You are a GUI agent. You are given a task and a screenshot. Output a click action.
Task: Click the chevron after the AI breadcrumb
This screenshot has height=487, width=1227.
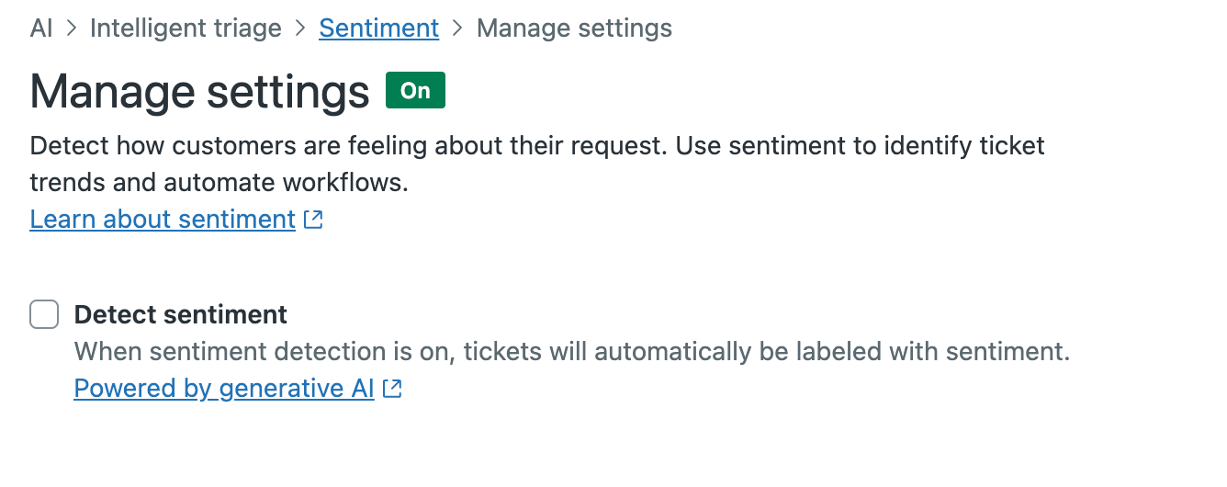click(71, 28)
